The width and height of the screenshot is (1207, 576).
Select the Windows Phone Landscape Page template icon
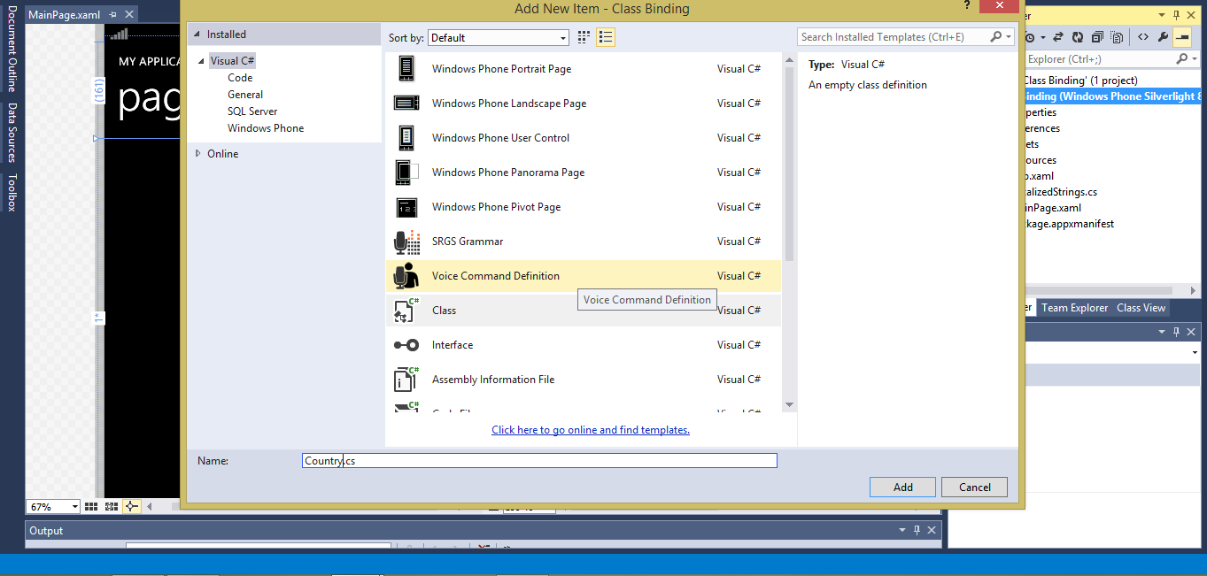[x=406, y=104]
